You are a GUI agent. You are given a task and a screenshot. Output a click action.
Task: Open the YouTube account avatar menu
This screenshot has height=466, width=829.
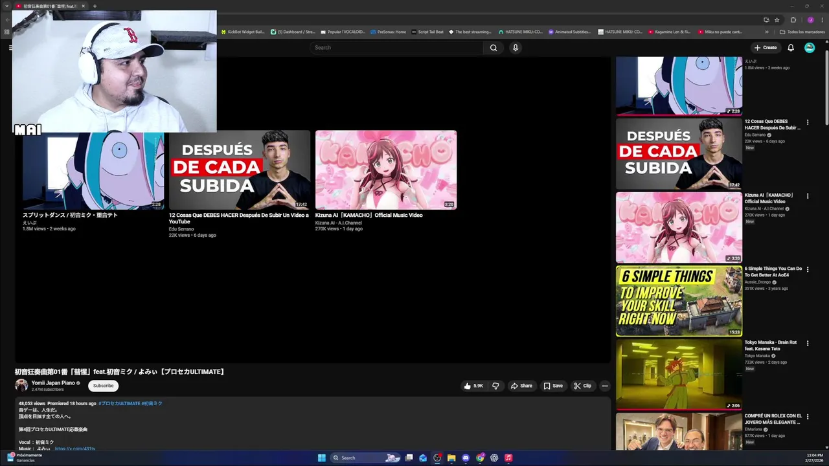pyautogui.click(x=810, y=47)
